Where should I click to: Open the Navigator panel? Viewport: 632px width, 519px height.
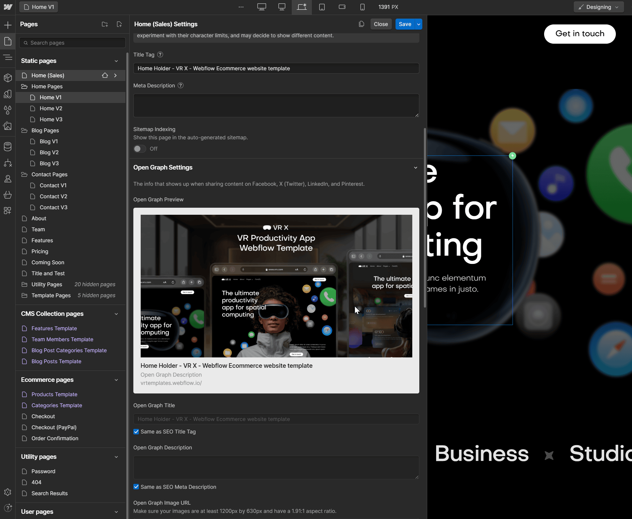click(8, 57)
